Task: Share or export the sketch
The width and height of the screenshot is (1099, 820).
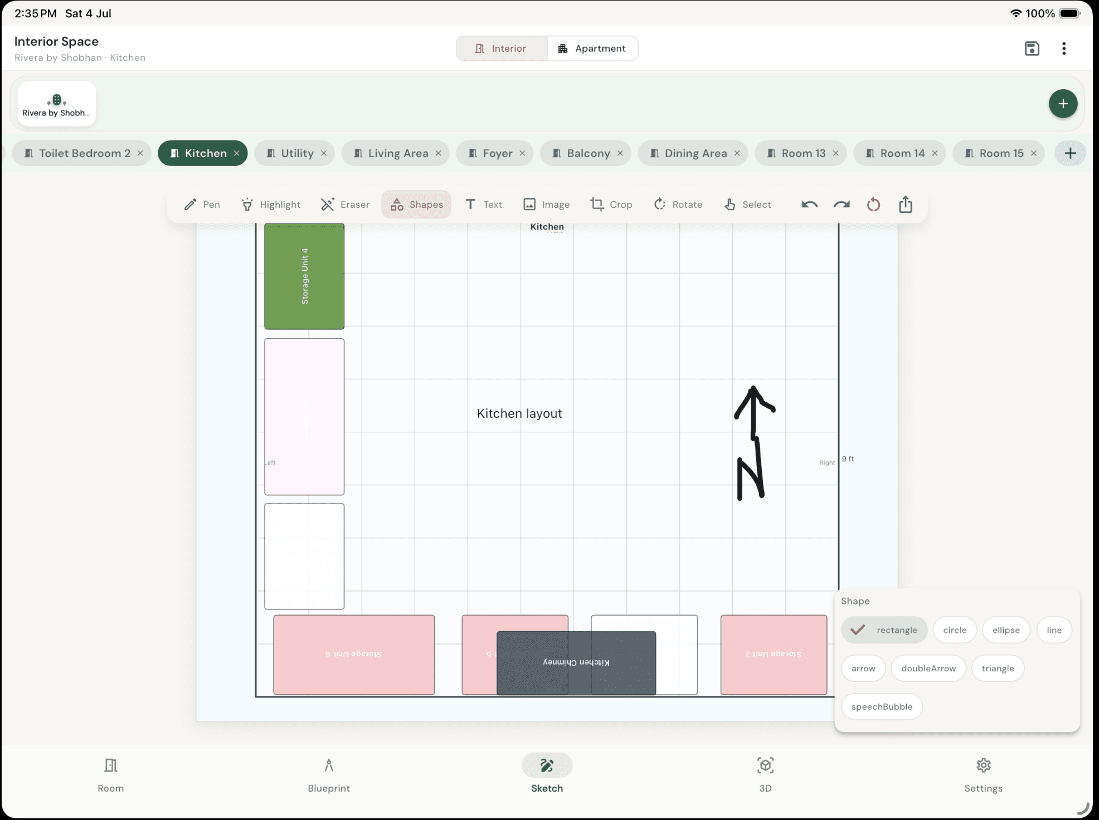Action: [x=906, y=204]
